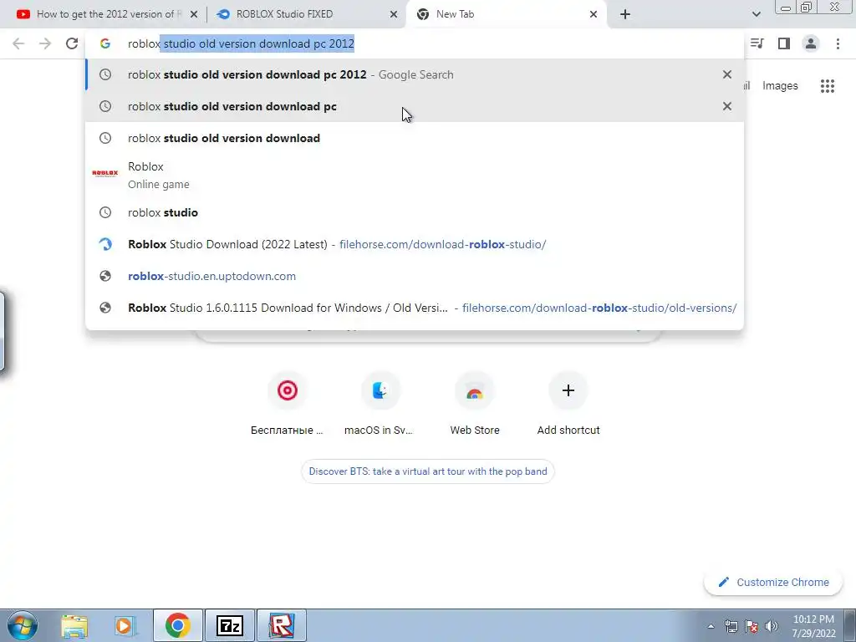Select the Roblox Online game suggestion
Viewport: 856px width, 642px height.
coord(415,175)
